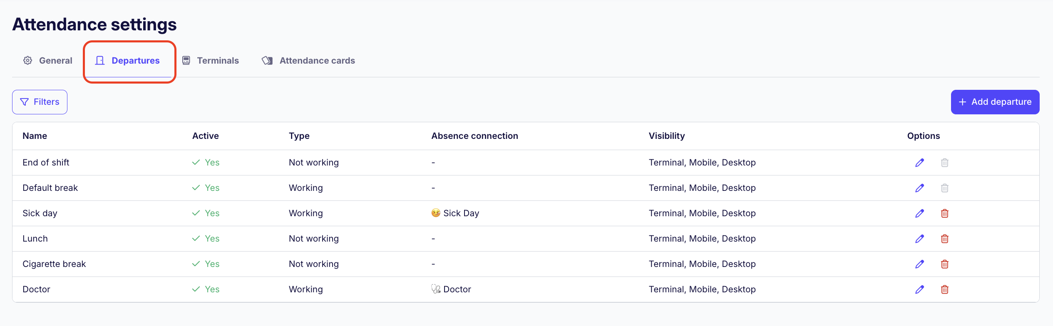
Task: Open the Terminals tab
Action: (211, 61)
